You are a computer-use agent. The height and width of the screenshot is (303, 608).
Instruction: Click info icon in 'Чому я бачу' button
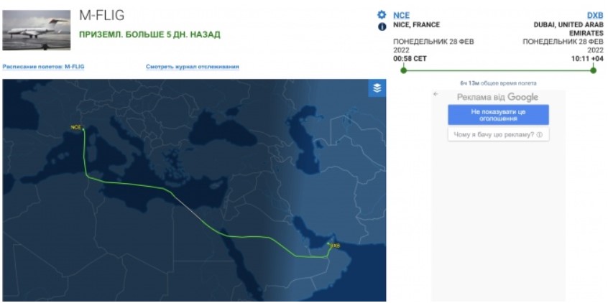[x=539, y=134]
